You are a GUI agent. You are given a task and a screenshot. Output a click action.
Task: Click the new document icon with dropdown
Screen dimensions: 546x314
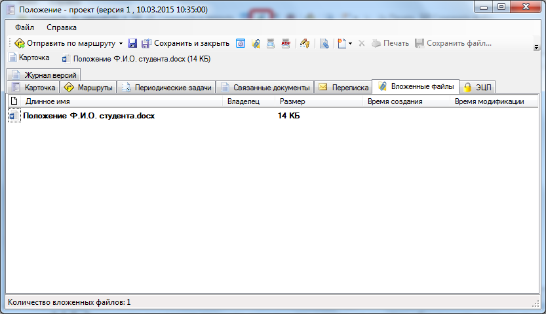click(342, 43)
